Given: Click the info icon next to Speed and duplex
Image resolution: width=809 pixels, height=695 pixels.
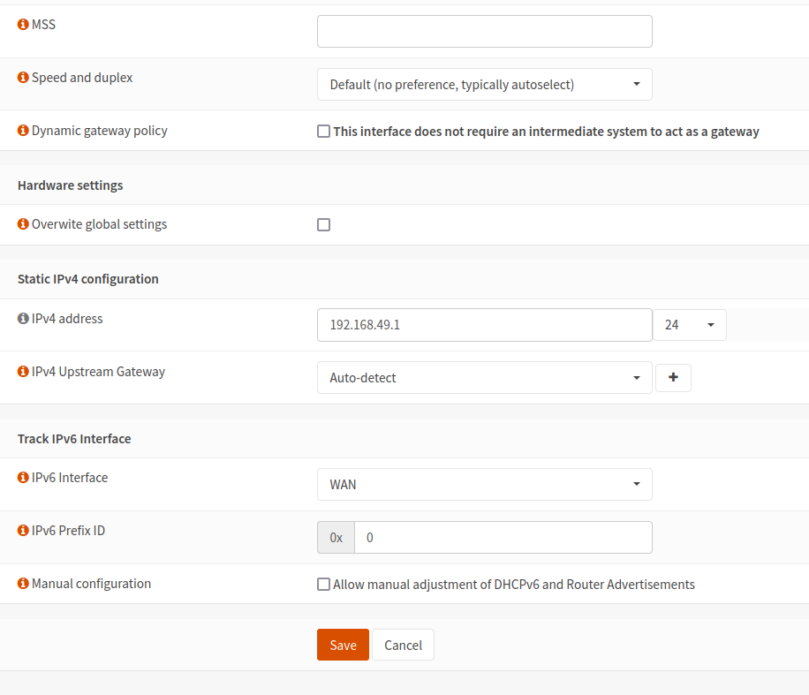Looking at the screenshot, I should [x=23, y=78].
